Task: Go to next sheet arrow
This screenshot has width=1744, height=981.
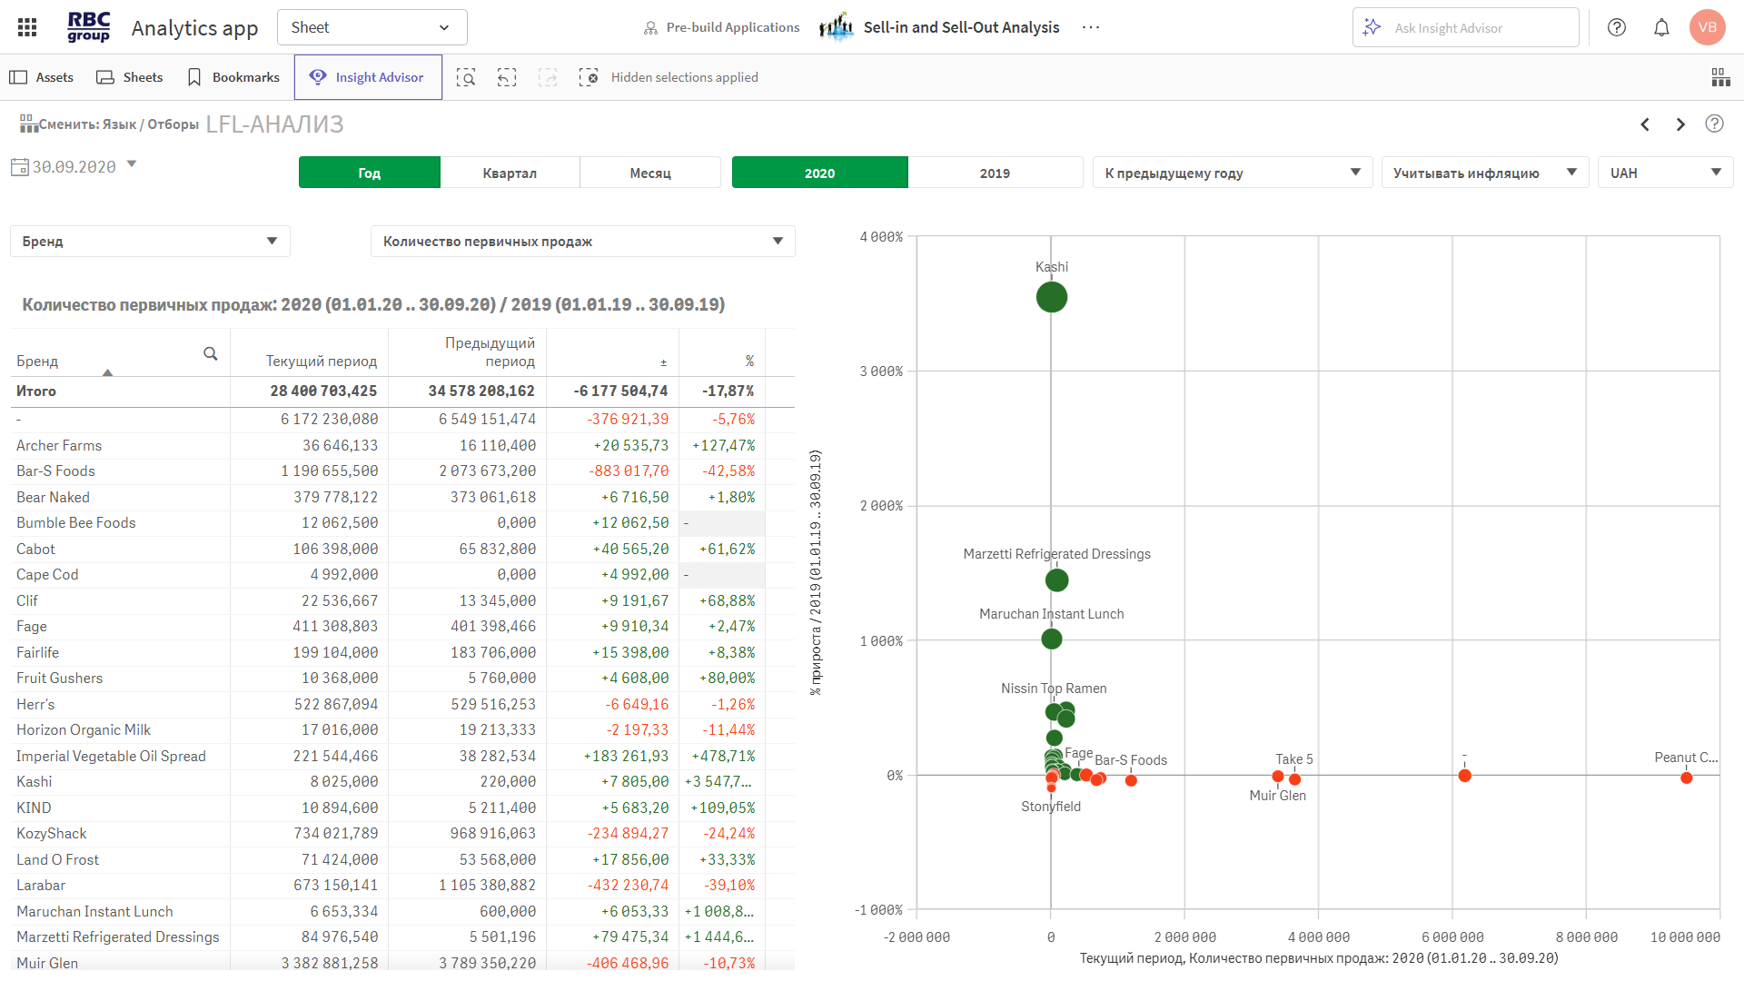Action: (x=1680, y=124)
